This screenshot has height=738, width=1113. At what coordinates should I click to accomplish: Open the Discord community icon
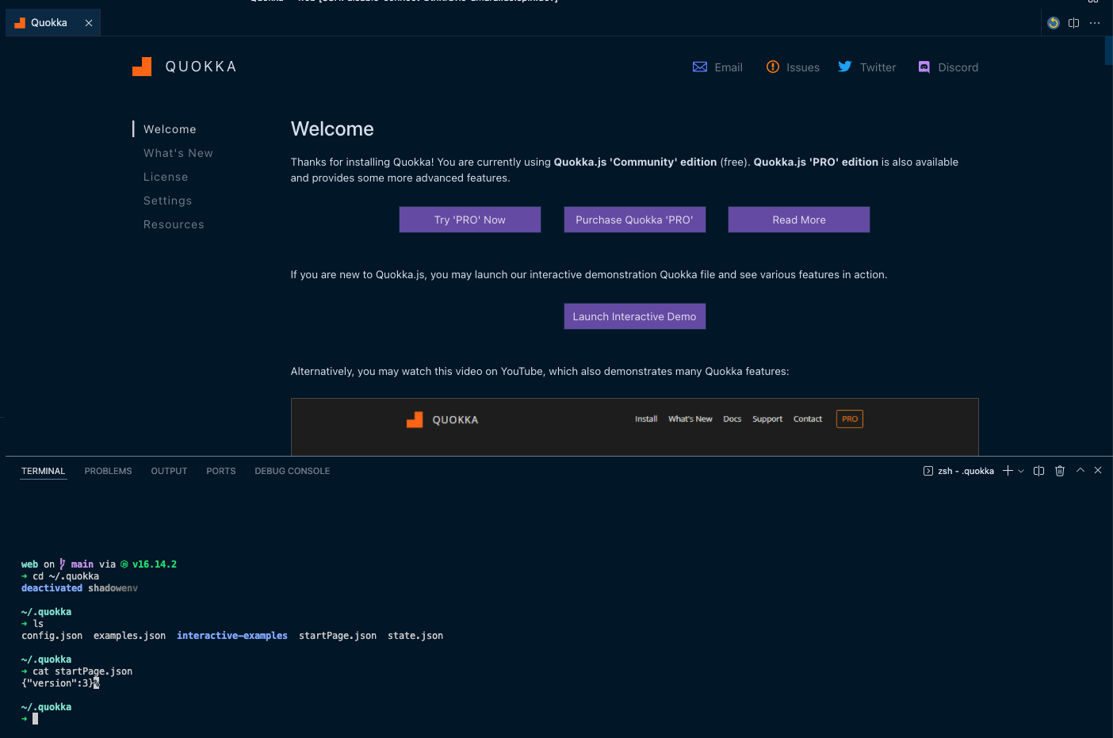click(923, 67)
